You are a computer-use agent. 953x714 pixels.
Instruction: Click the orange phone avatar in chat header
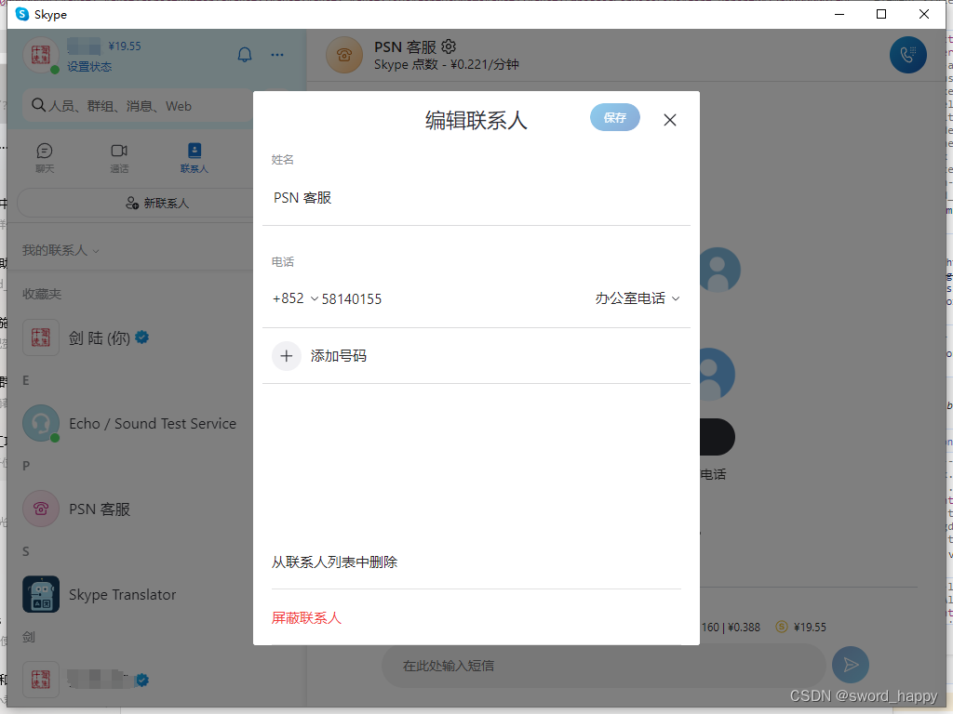pyautogui.click(x=344, y=55)
